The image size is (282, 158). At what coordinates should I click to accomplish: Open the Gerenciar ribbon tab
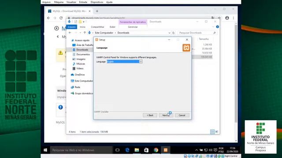133,27
